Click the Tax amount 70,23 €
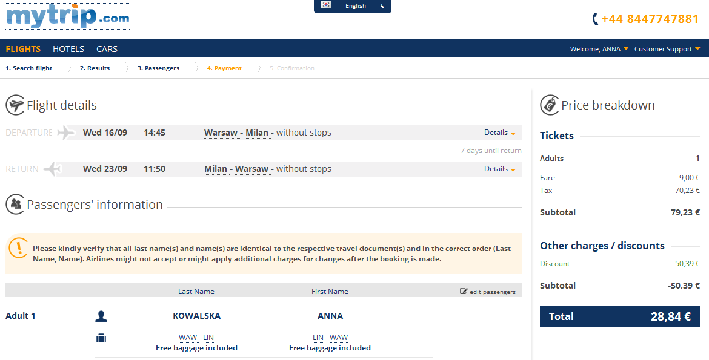Screen dimensions: 709x360 (687, 191)
